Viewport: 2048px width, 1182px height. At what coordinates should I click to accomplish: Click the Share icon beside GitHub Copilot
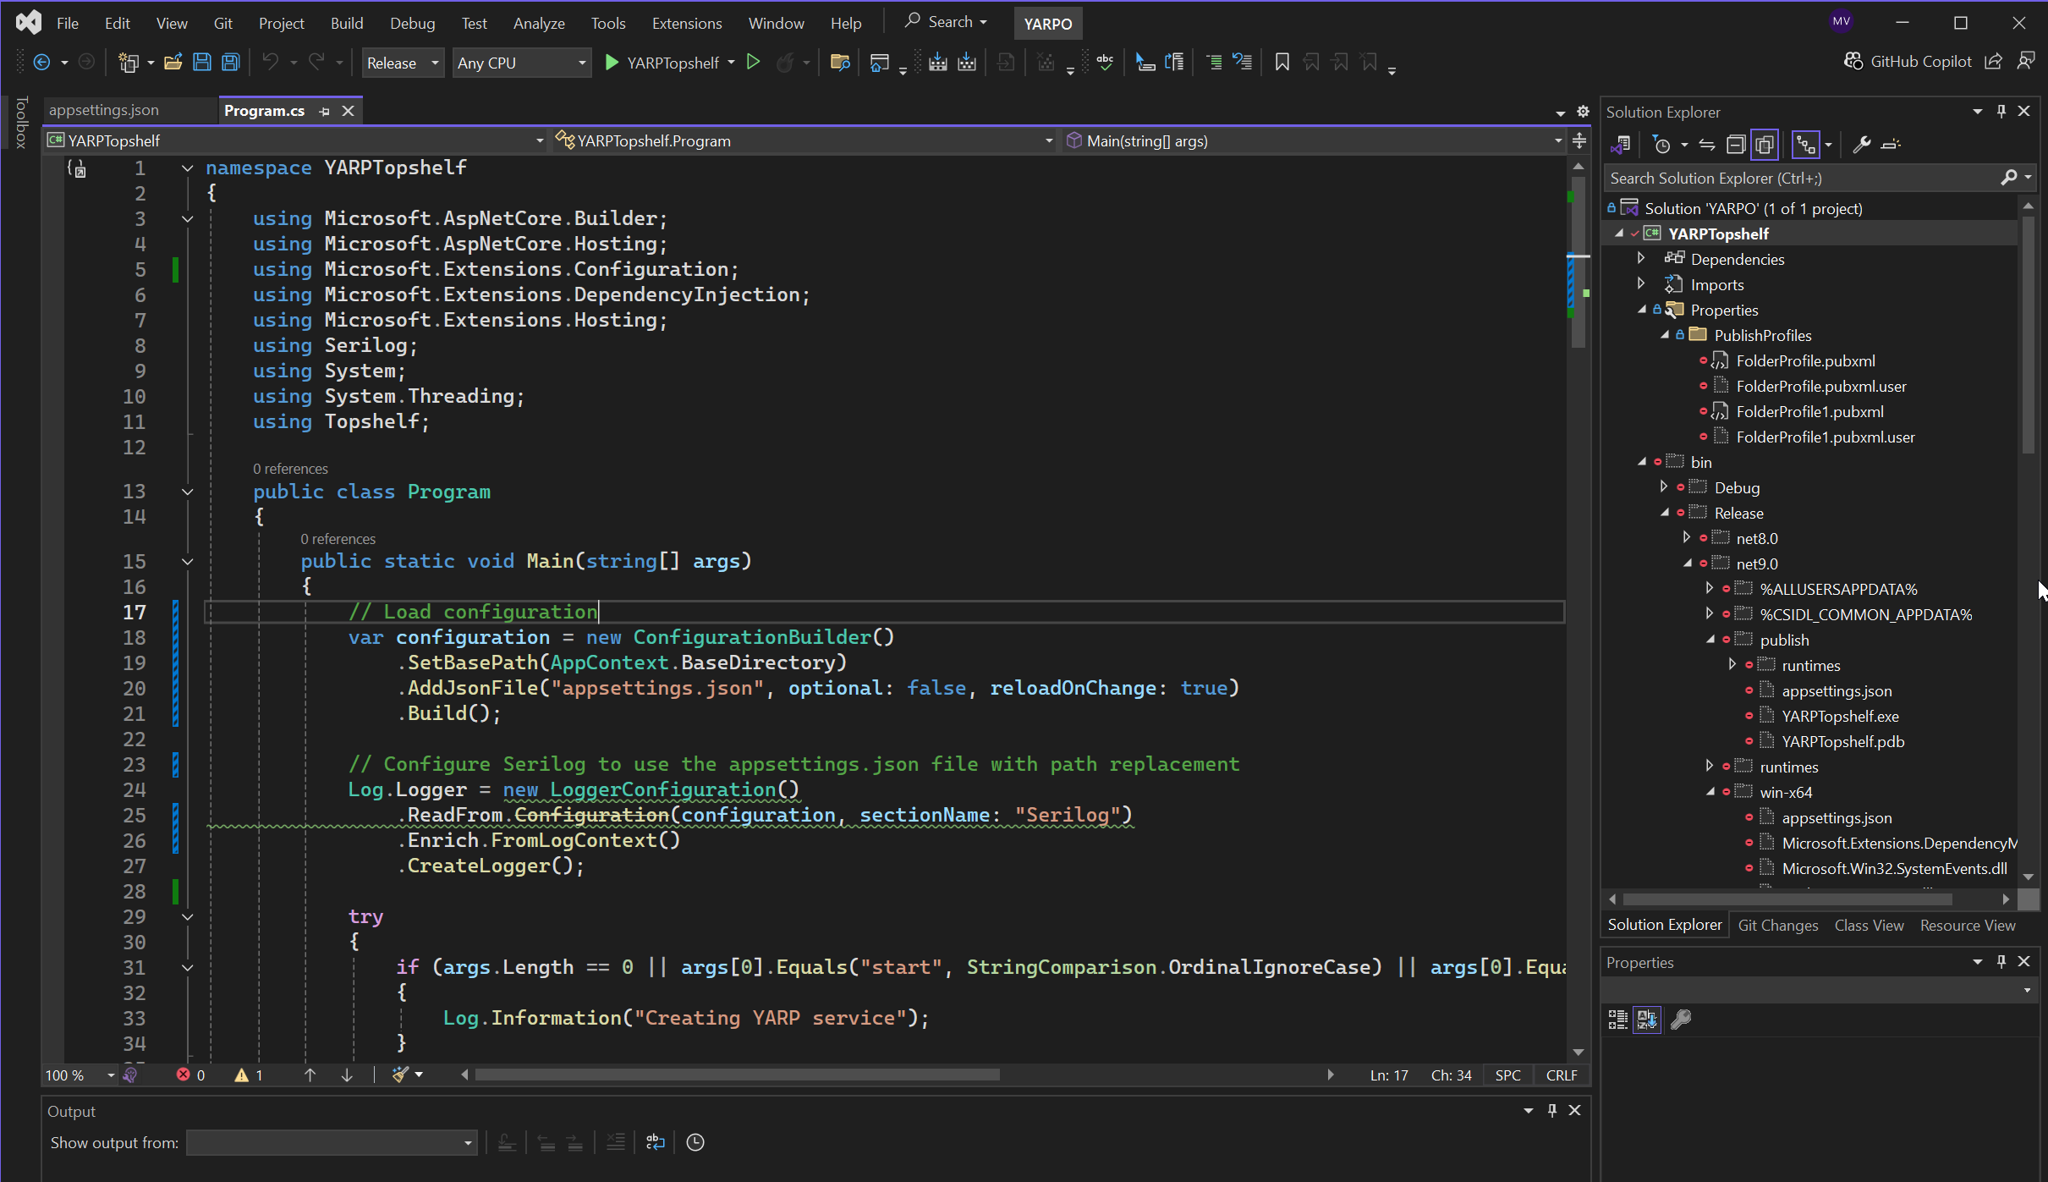1994,62
